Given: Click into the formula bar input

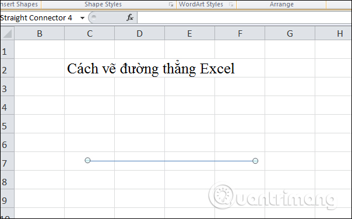Looking at the screenshot, I should coord(244,17).
